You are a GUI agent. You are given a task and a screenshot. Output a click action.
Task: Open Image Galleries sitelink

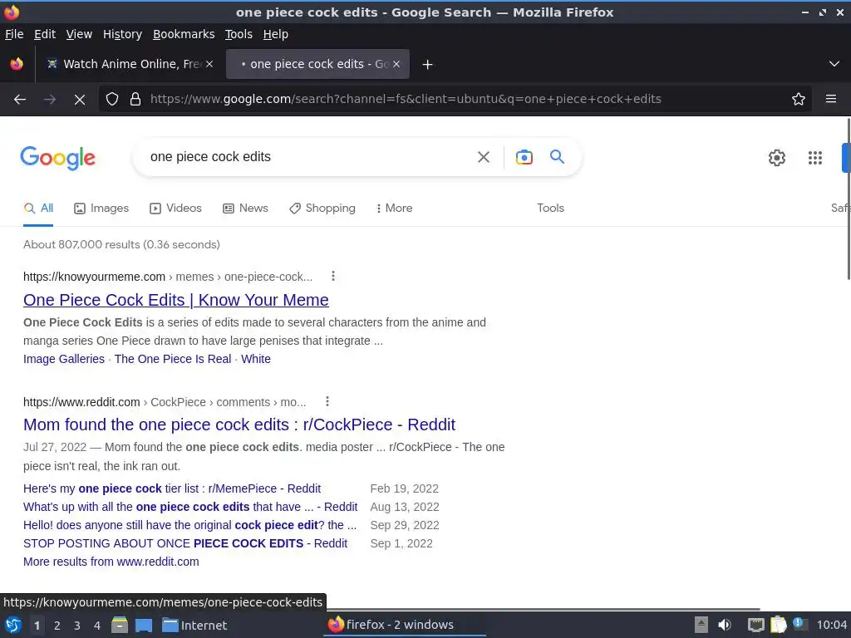coord(64,359)
